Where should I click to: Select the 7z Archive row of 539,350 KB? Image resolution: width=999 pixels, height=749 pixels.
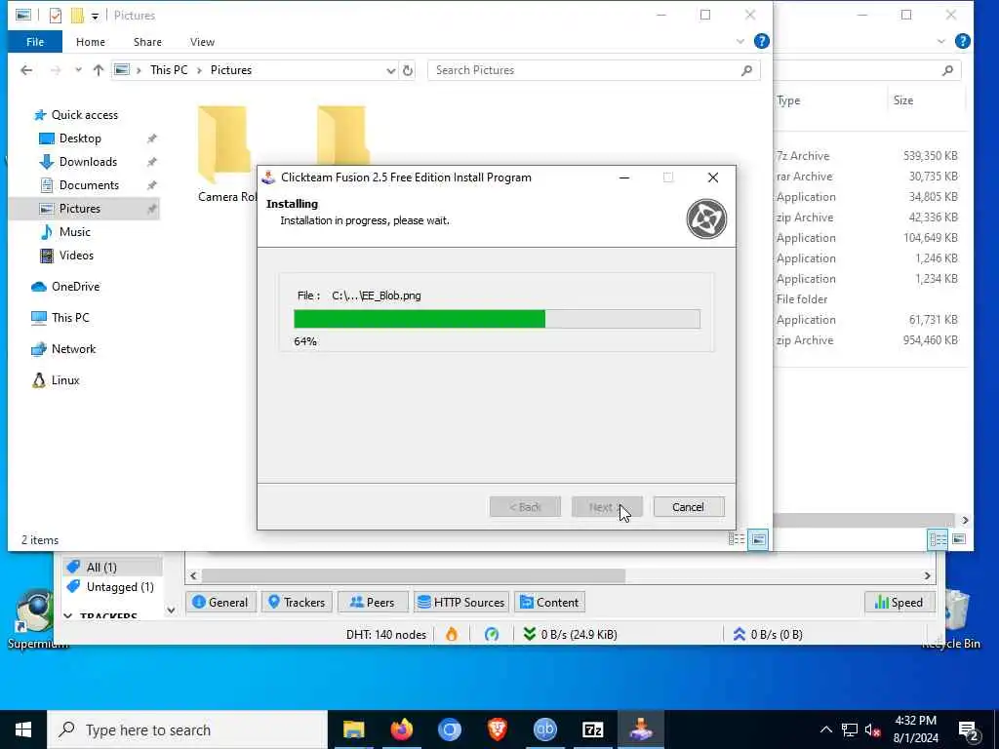866,156
